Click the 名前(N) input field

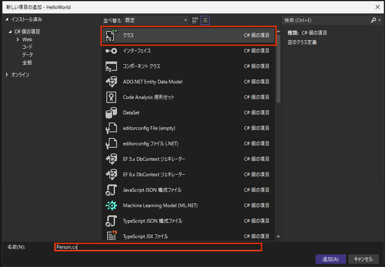[158, 247]
